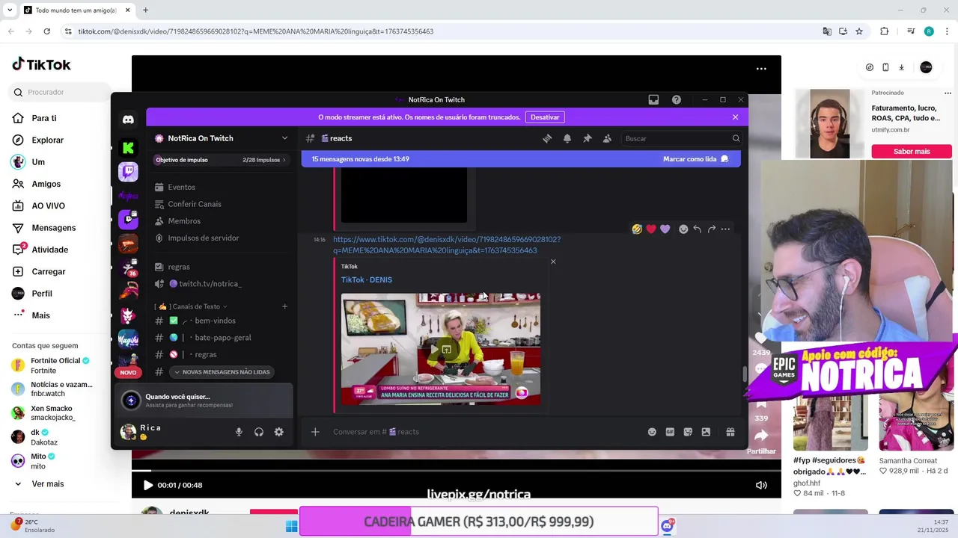Disable streamer mode with Desativar

tap(545, 117)
